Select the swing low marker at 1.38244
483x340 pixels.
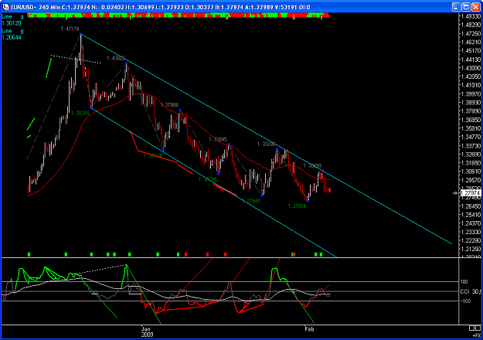coord(90,107)
